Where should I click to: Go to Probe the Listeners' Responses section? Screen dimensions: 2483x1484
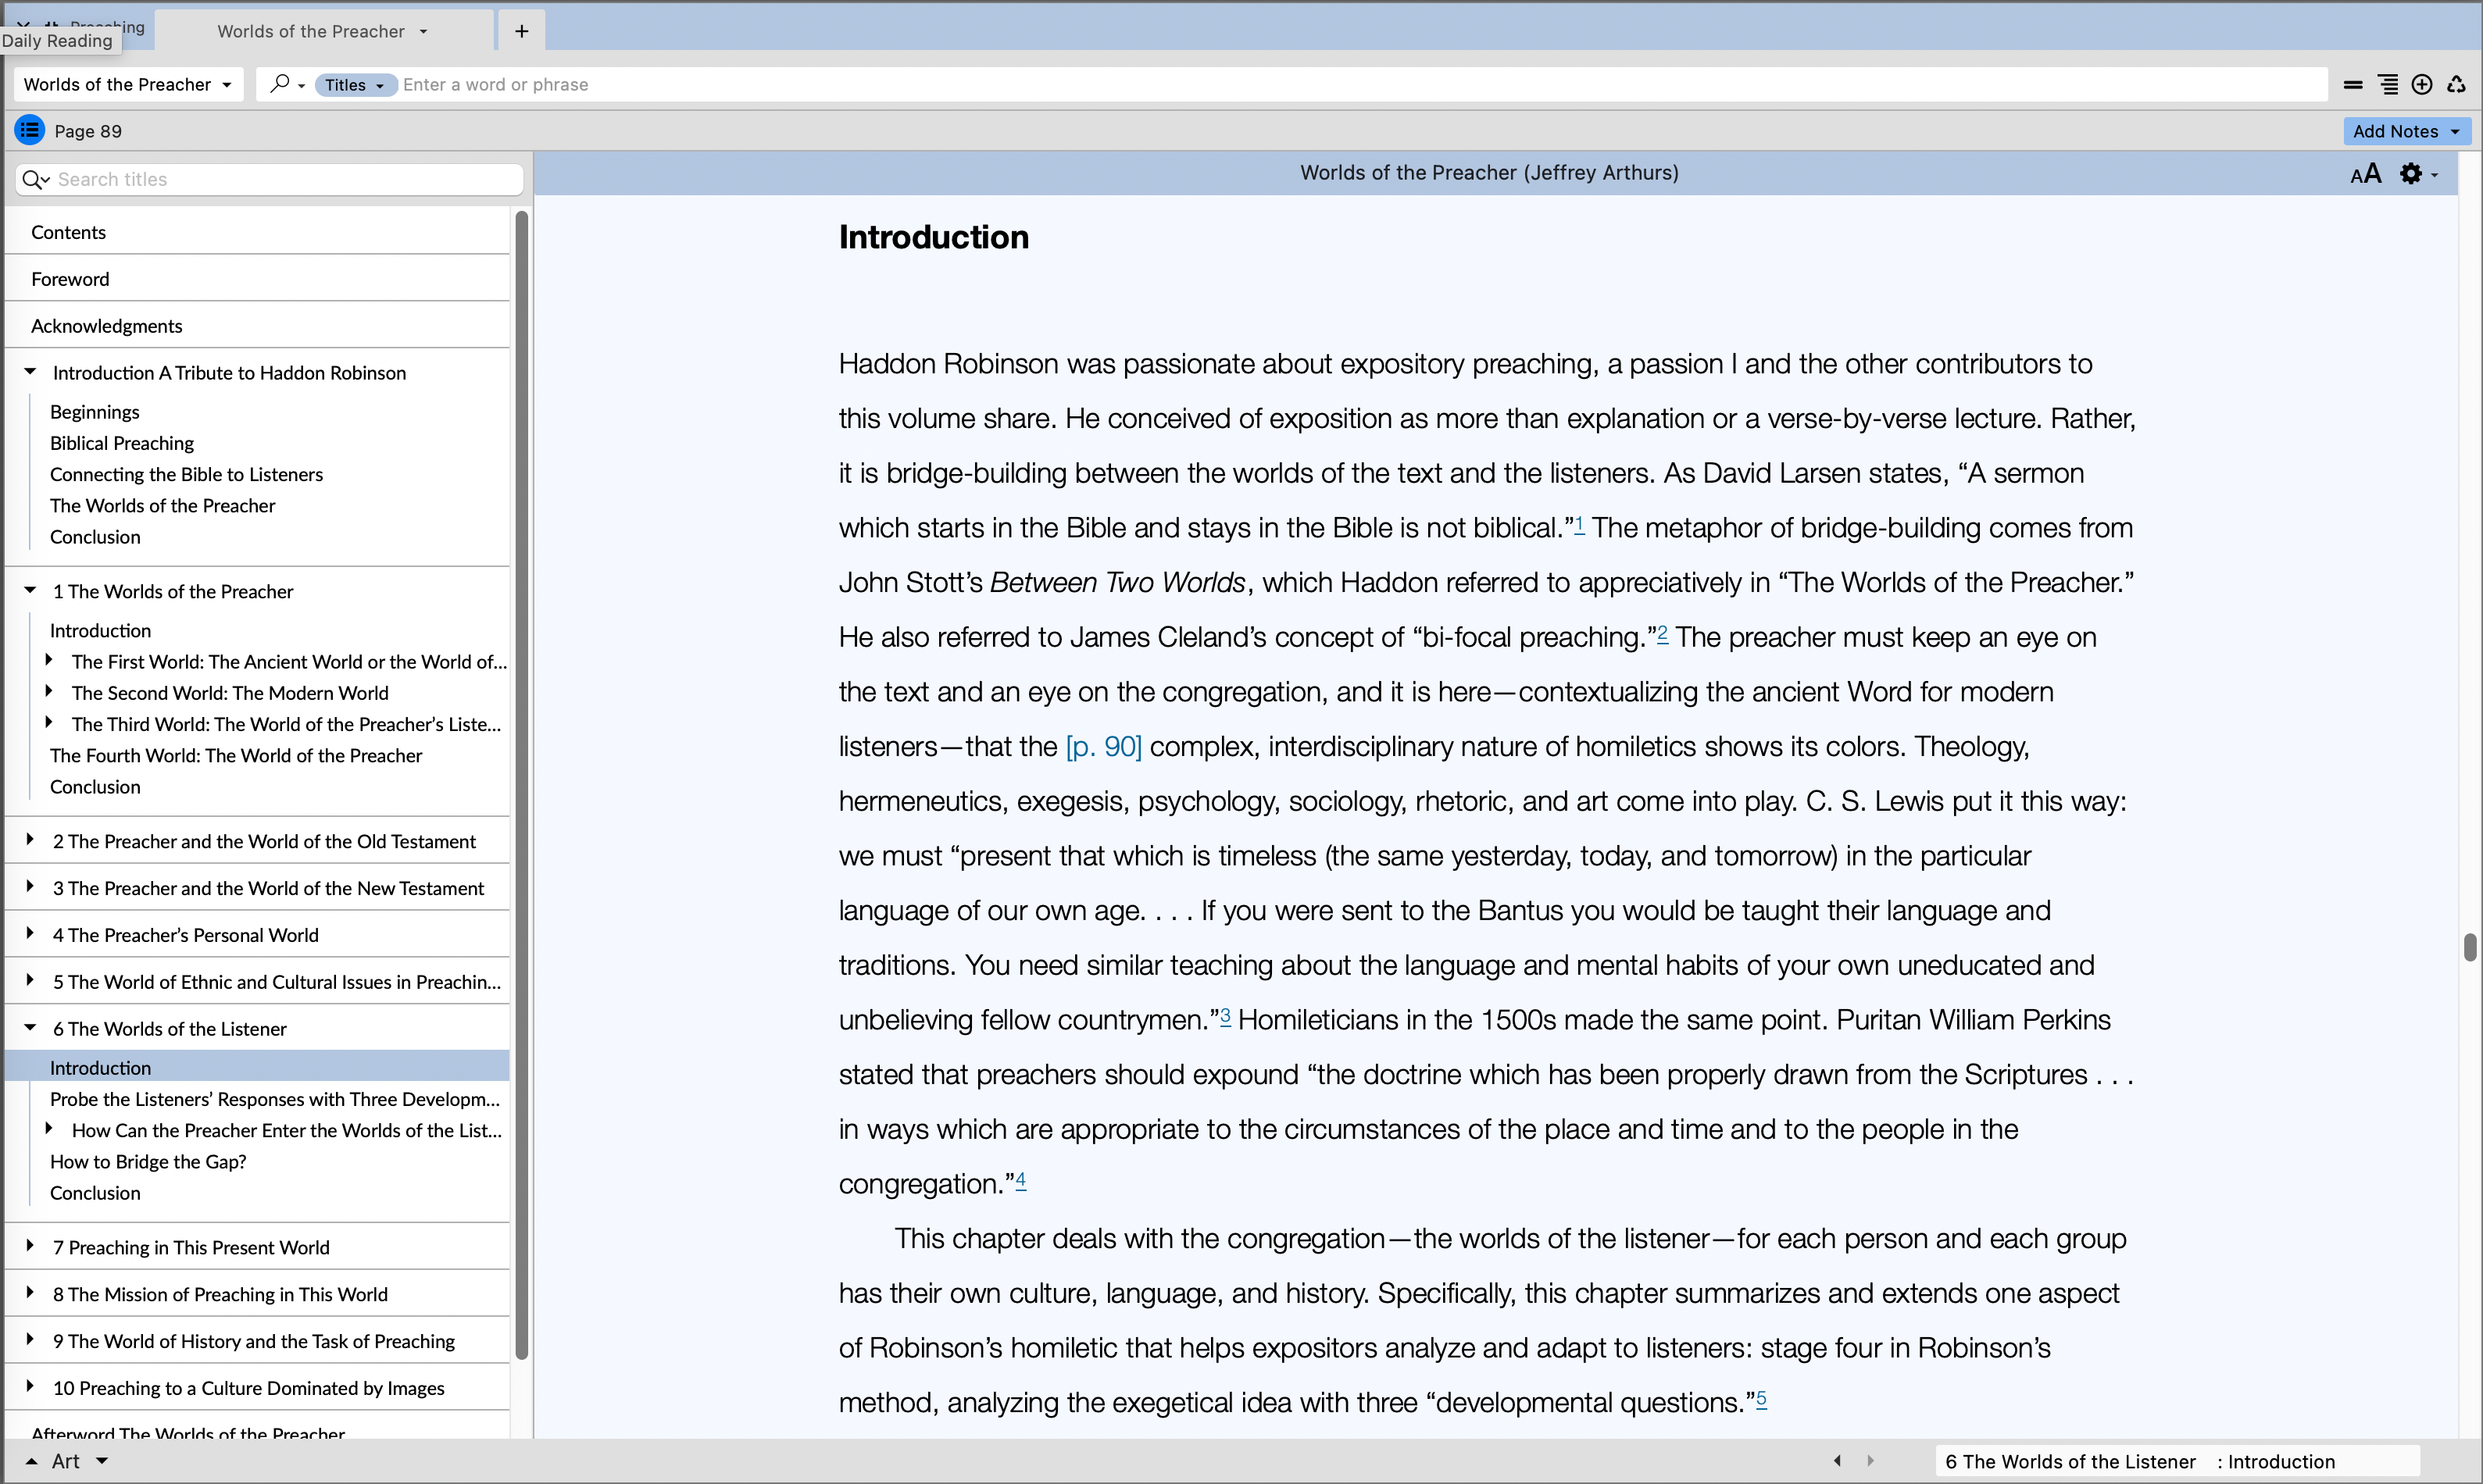pyautogui.click(x=275, y=1099)
